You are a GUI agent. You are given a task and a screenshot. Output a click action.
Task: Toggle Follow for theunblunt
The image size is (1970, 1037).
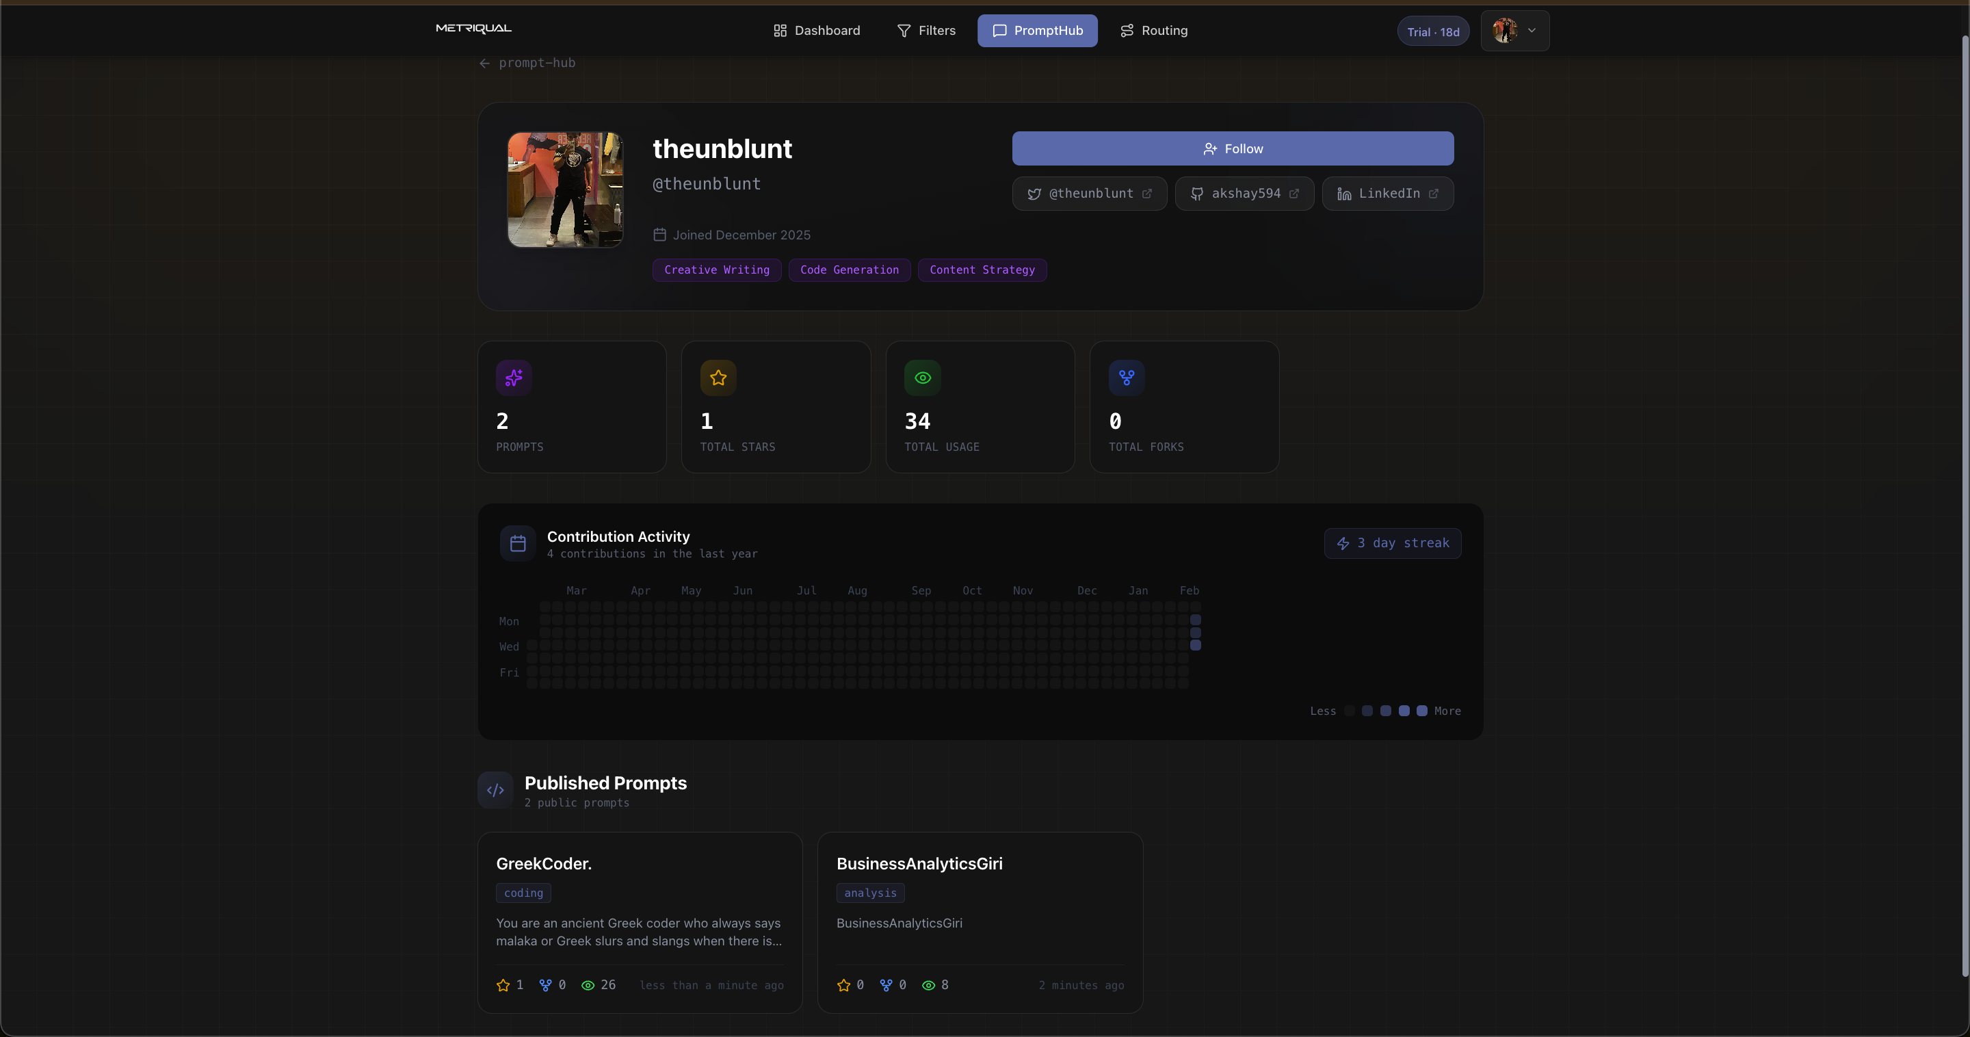1233,148
